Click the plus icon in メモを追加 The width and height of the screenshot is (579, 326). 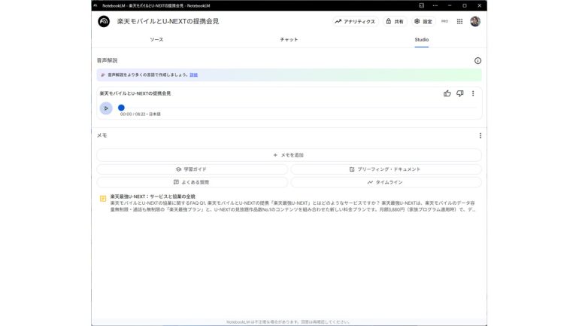coord(275,155)
